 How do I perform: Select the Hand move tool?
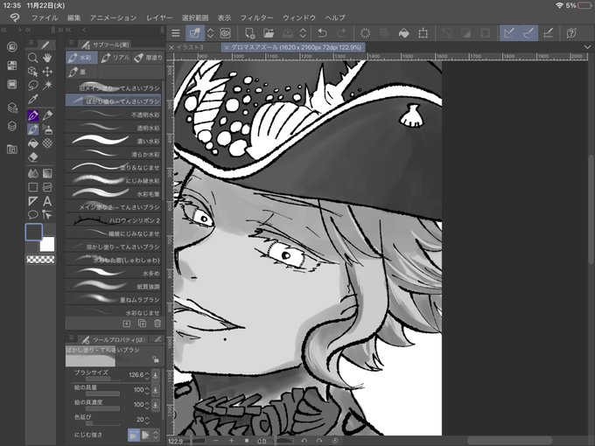(47, 58)
